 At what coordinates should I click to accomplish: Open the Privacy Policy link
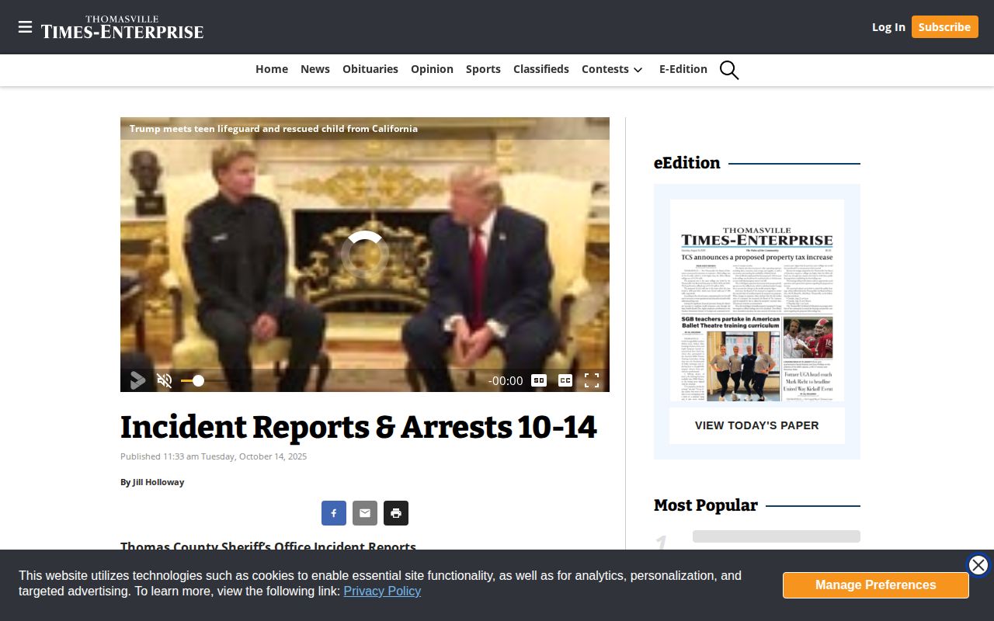point(382,591)
